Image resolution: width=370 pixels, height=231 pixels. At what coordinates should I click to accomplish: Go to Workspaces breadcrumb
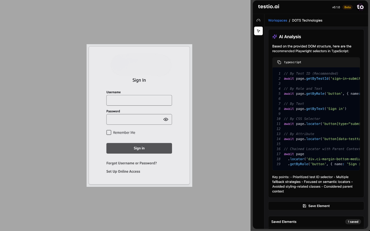click(x=277, y=21)
